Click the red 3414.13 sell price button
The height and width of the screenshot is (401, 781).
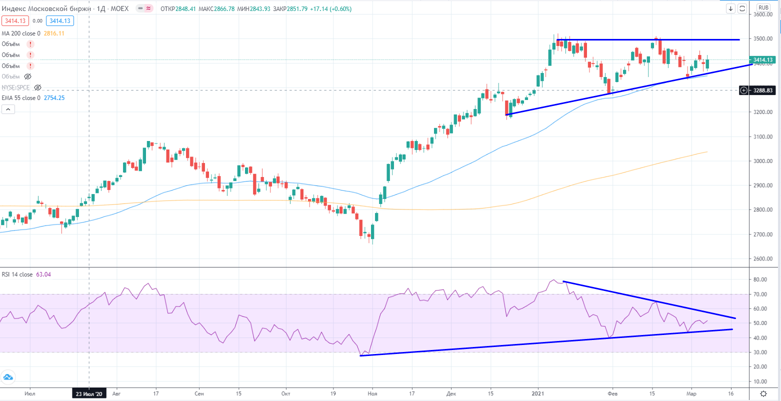tap(15, 21)
